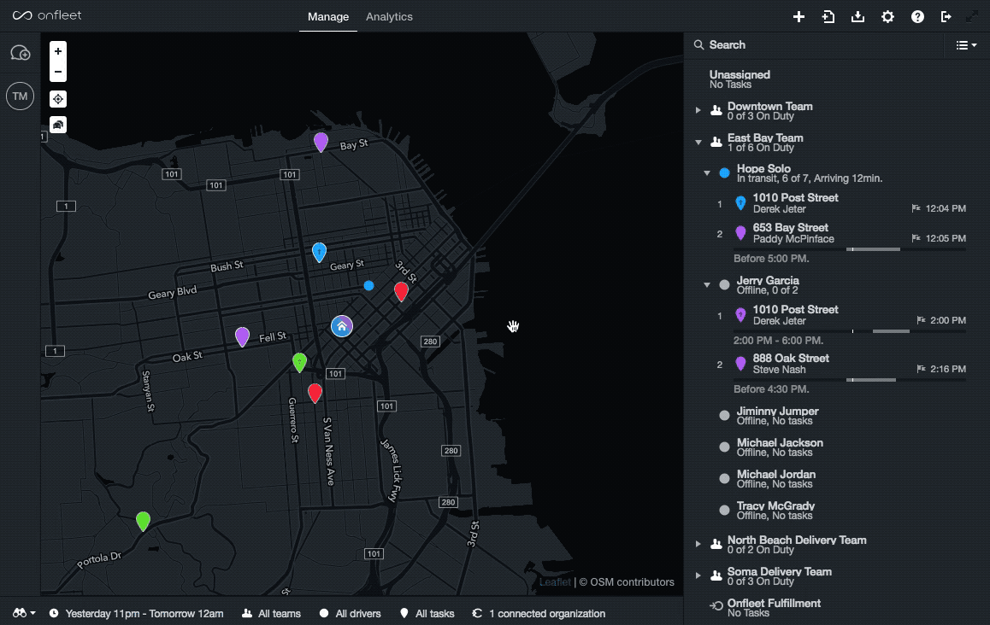
Task: Toggle fullscreen expand icon
Action: [972, 17]
